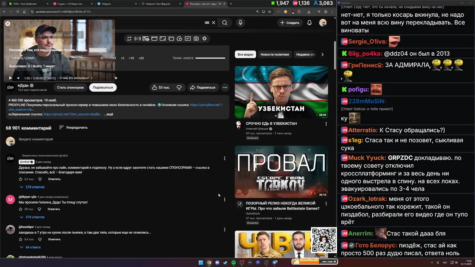Open options menu for @Мурат-ц6э comment

tap(225, 200)
